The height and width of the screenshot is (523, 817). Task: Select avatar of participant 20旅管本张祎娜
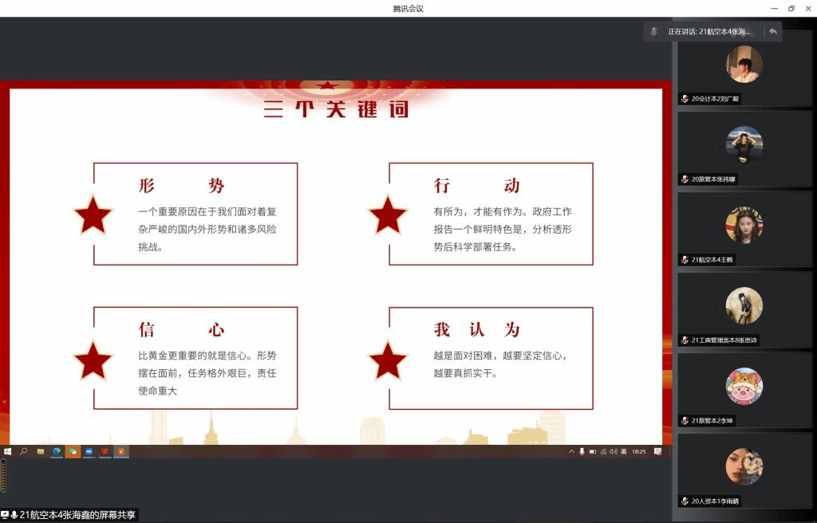point(744,144)
